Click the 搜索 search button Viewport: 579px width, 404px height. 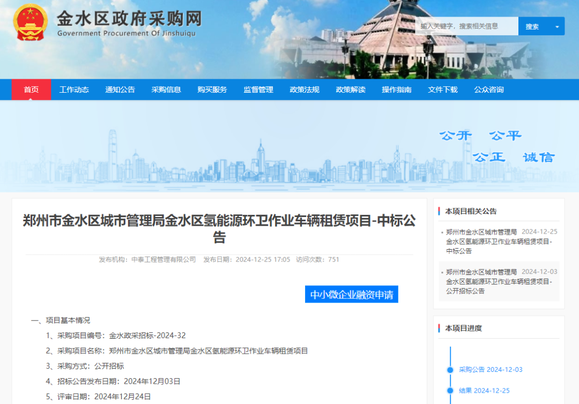tap(532, 27)
